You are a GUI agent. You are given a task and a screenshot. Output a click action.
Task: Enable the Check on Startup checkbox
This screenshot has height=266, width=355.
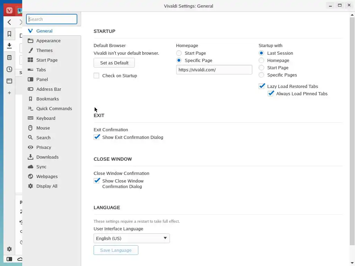(x=96, y=76)
